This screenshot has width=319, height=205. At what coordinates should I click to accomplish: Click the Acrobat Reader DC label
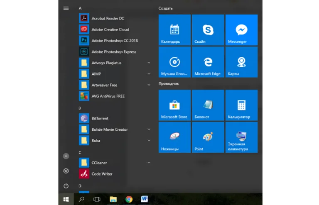tap(108, 18)
